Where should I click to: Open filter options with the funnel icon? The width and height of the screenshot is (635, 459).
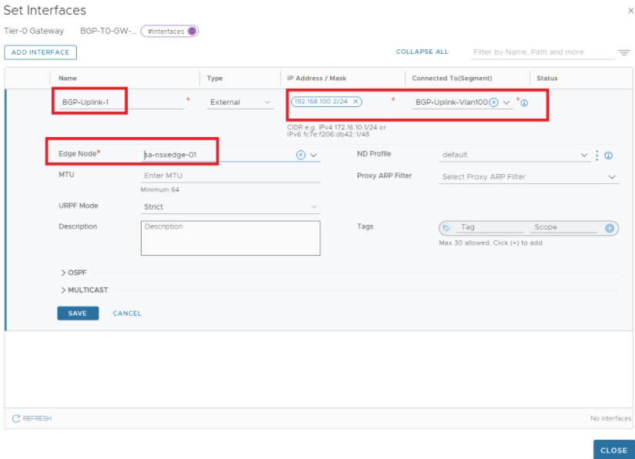pyautogui.click(x=623, y=52)
